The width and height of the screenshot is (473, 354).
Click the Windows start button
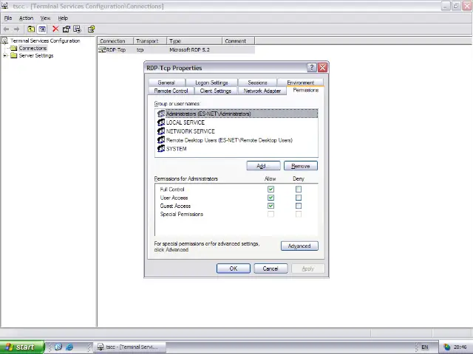(21, 347)
